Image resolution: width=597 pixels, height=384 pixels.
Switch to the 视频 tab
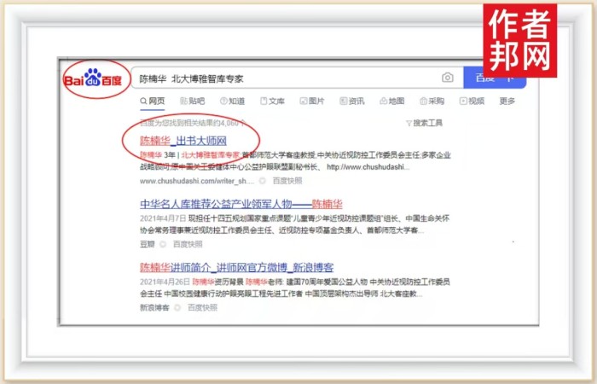pyautogui.click(x=472, y=101)
